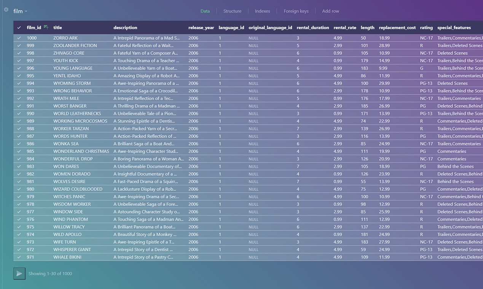Click replacement_cost 29.99 in WYOMING STORM row

pos(384,83)
